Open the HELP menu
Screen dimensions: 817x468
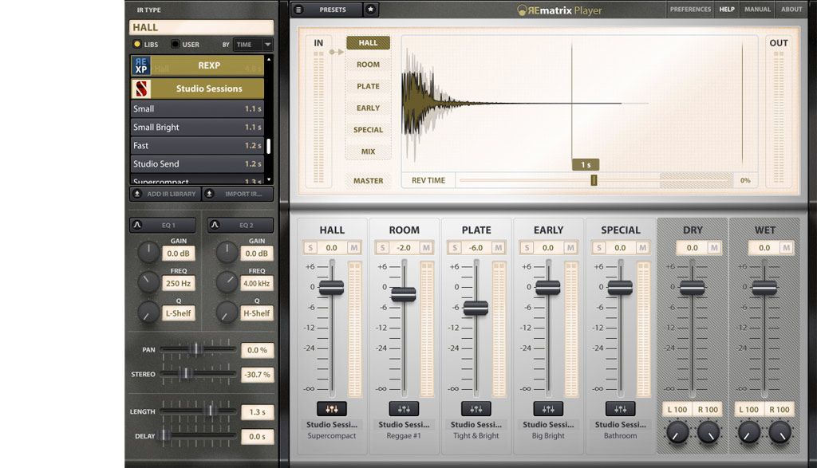[x=727, y=10]
